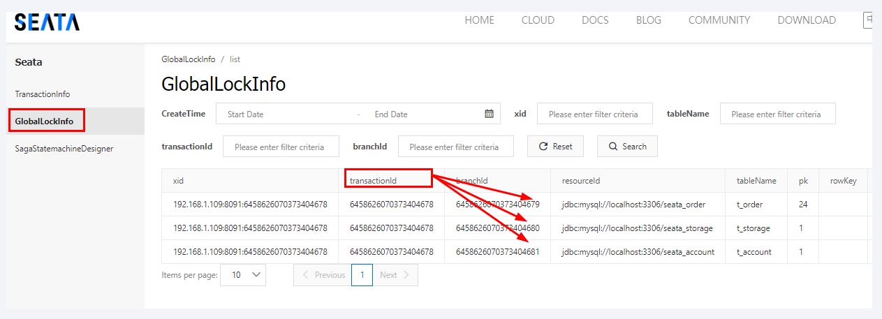
Task: Click the t_account table name cell
Action: click(x=756, y=252)
